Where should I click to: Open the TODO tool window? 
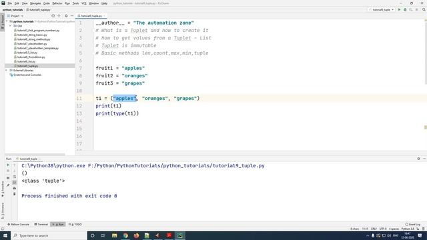(x=75, y=224)
